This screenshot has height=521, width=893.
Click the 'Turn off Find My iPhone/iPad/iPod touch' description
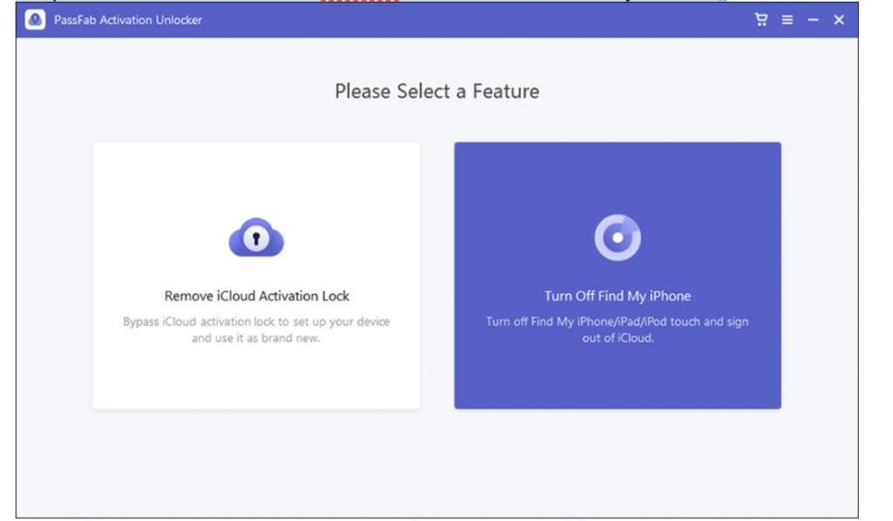click(x=617, y=330)
